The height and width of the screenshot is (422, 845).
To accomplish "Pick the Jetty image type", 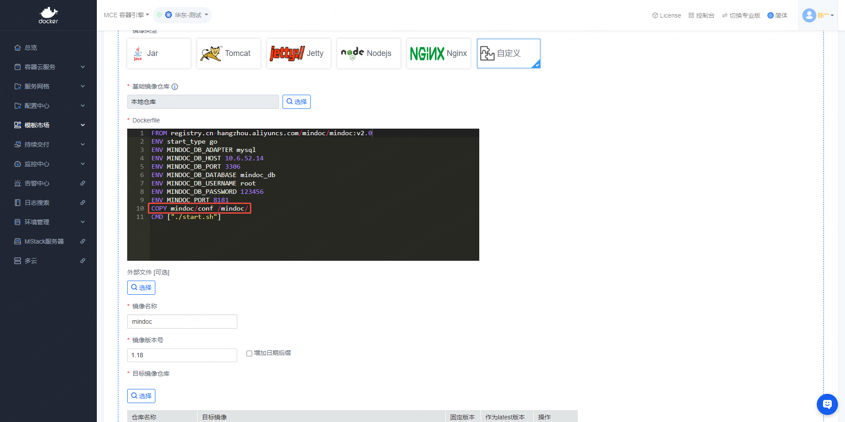I will 298,53.
